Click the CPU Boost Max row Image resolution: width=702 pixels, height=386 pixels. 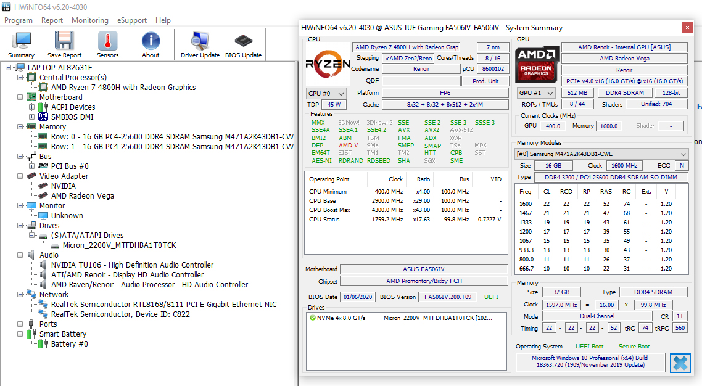click(405, 210)
